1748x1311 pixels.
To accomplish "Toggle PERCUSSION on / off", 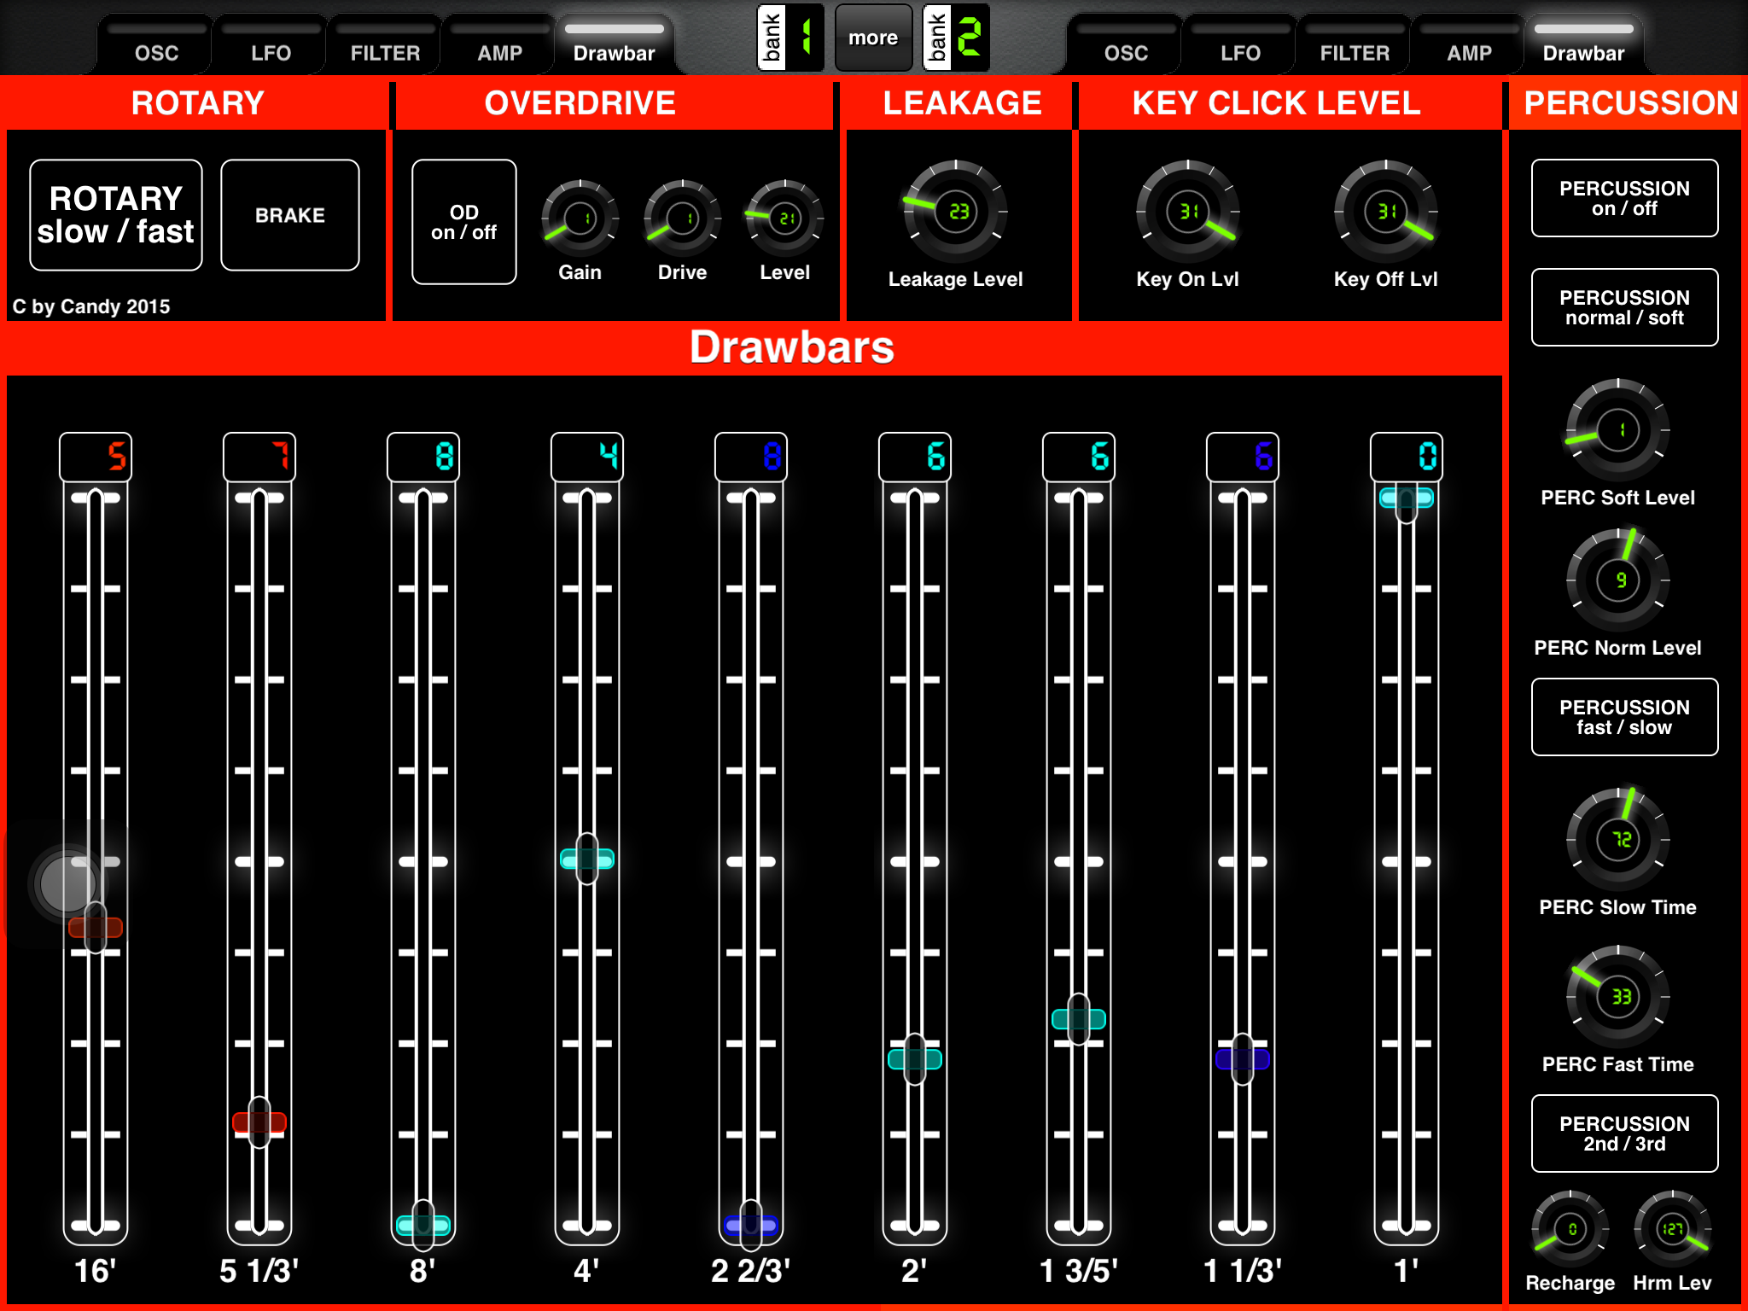I will [1624, 198].
